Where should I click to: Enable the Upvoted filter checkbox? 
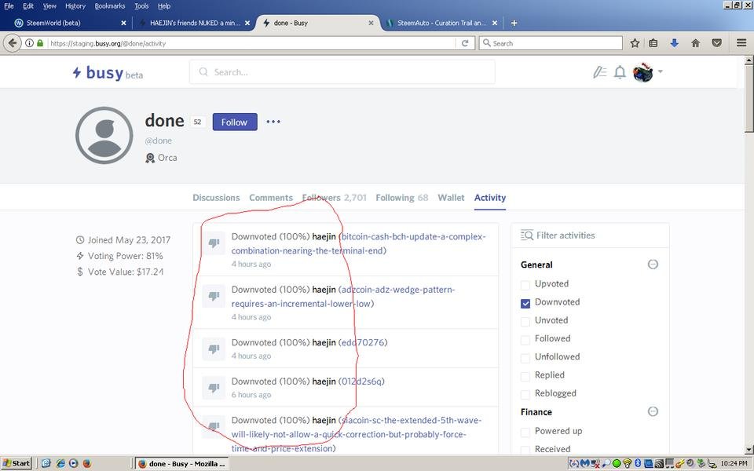(x=525, y=285)
